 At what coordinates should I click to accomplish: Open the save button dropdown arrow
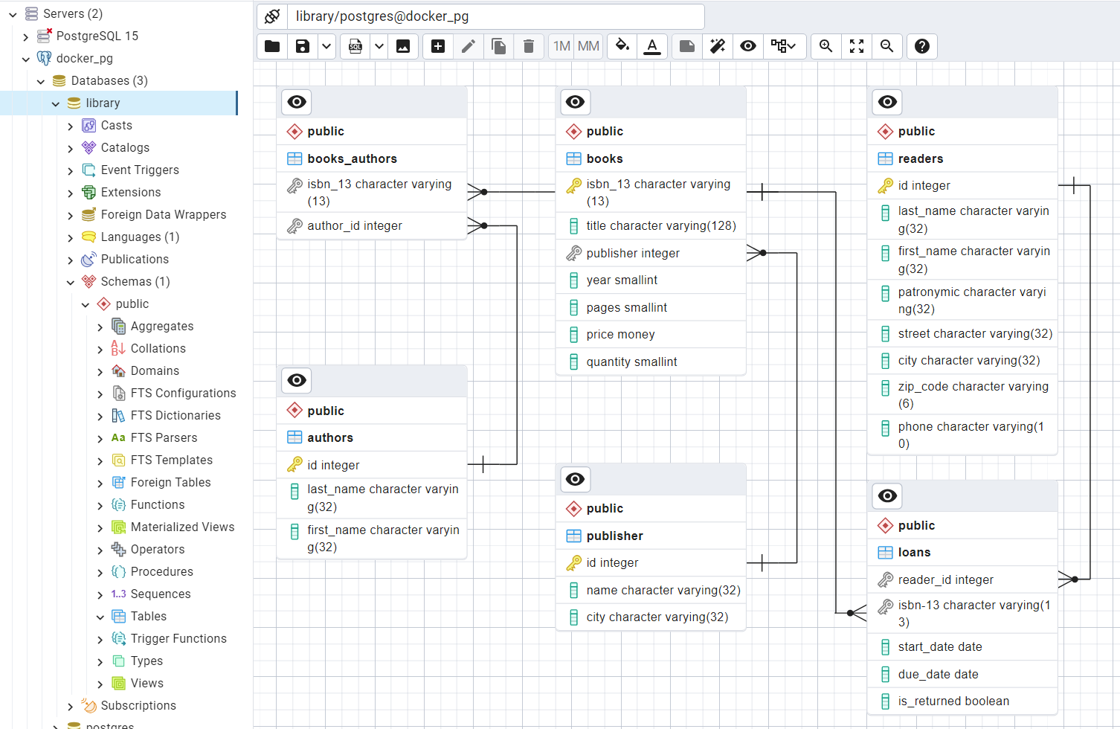[326, 46]
